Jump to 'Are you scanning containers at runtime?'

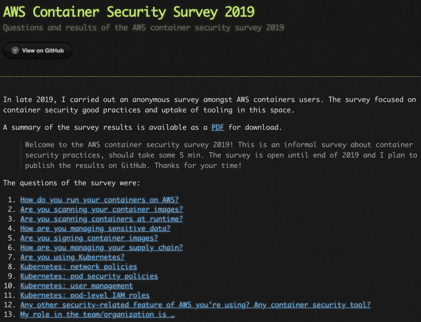pos(102,219)
